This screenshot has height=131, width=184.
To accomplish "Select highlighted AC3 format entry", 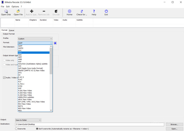I will point(34,53).
